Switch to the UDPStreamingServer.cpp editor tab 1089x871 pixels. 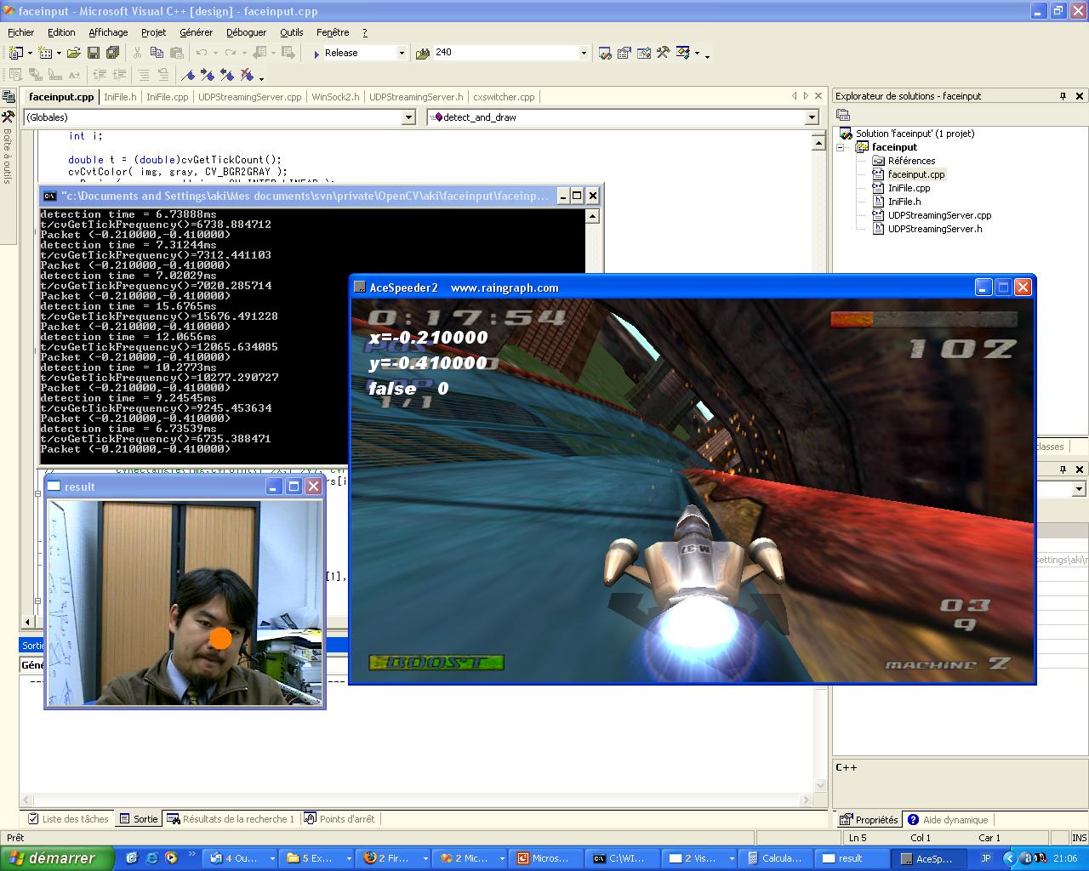tap(249, 97)
